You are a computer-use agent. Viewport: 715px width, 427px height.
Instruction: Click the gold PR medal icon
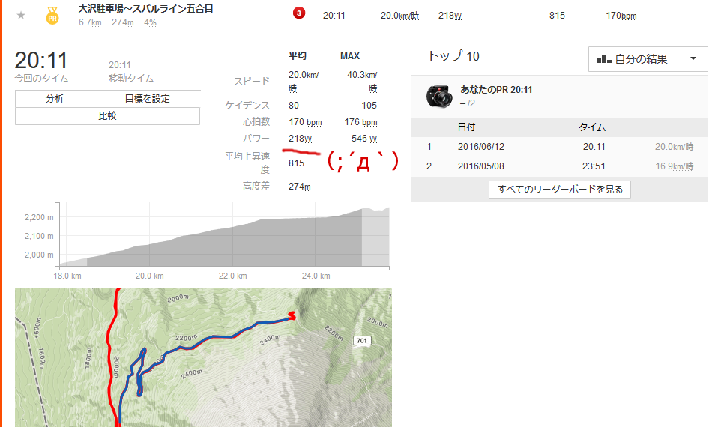tap(52, 16)
